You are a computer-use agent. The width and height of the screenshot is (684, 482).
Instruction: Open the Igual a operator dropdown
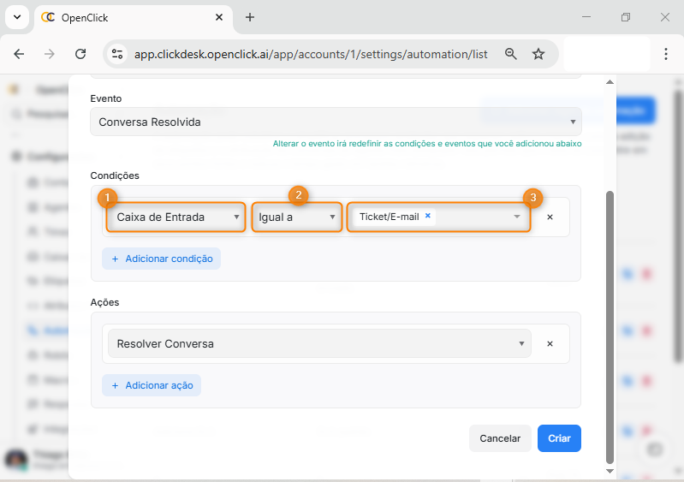[x=297, y=217]
